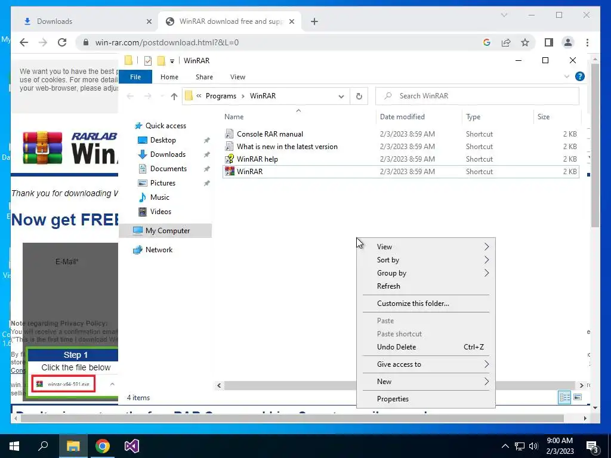Switch to the Downloads Chrome tab
Image resolution: width=611 pixels, height=458 pixels.
[85, 21]
